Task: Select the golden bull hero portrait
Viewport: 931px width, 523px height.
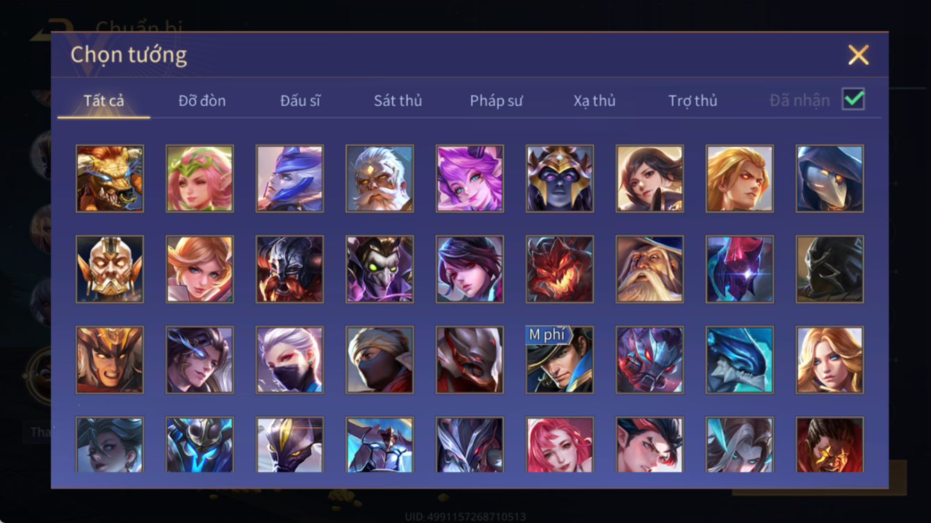Action: (x=110, y=179)
